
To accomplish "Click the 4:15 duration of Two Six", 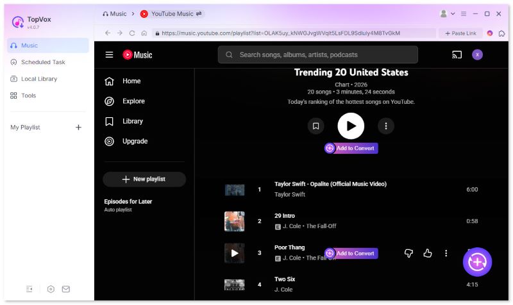I will point(472,284).
